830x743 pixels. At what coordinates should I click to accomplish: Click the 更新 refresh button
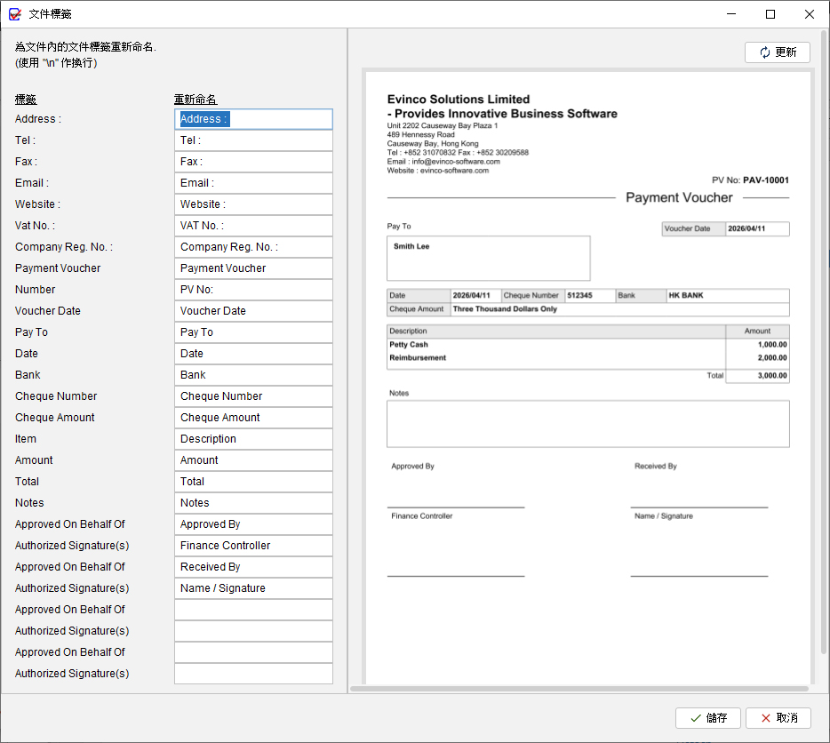point(777,52)
